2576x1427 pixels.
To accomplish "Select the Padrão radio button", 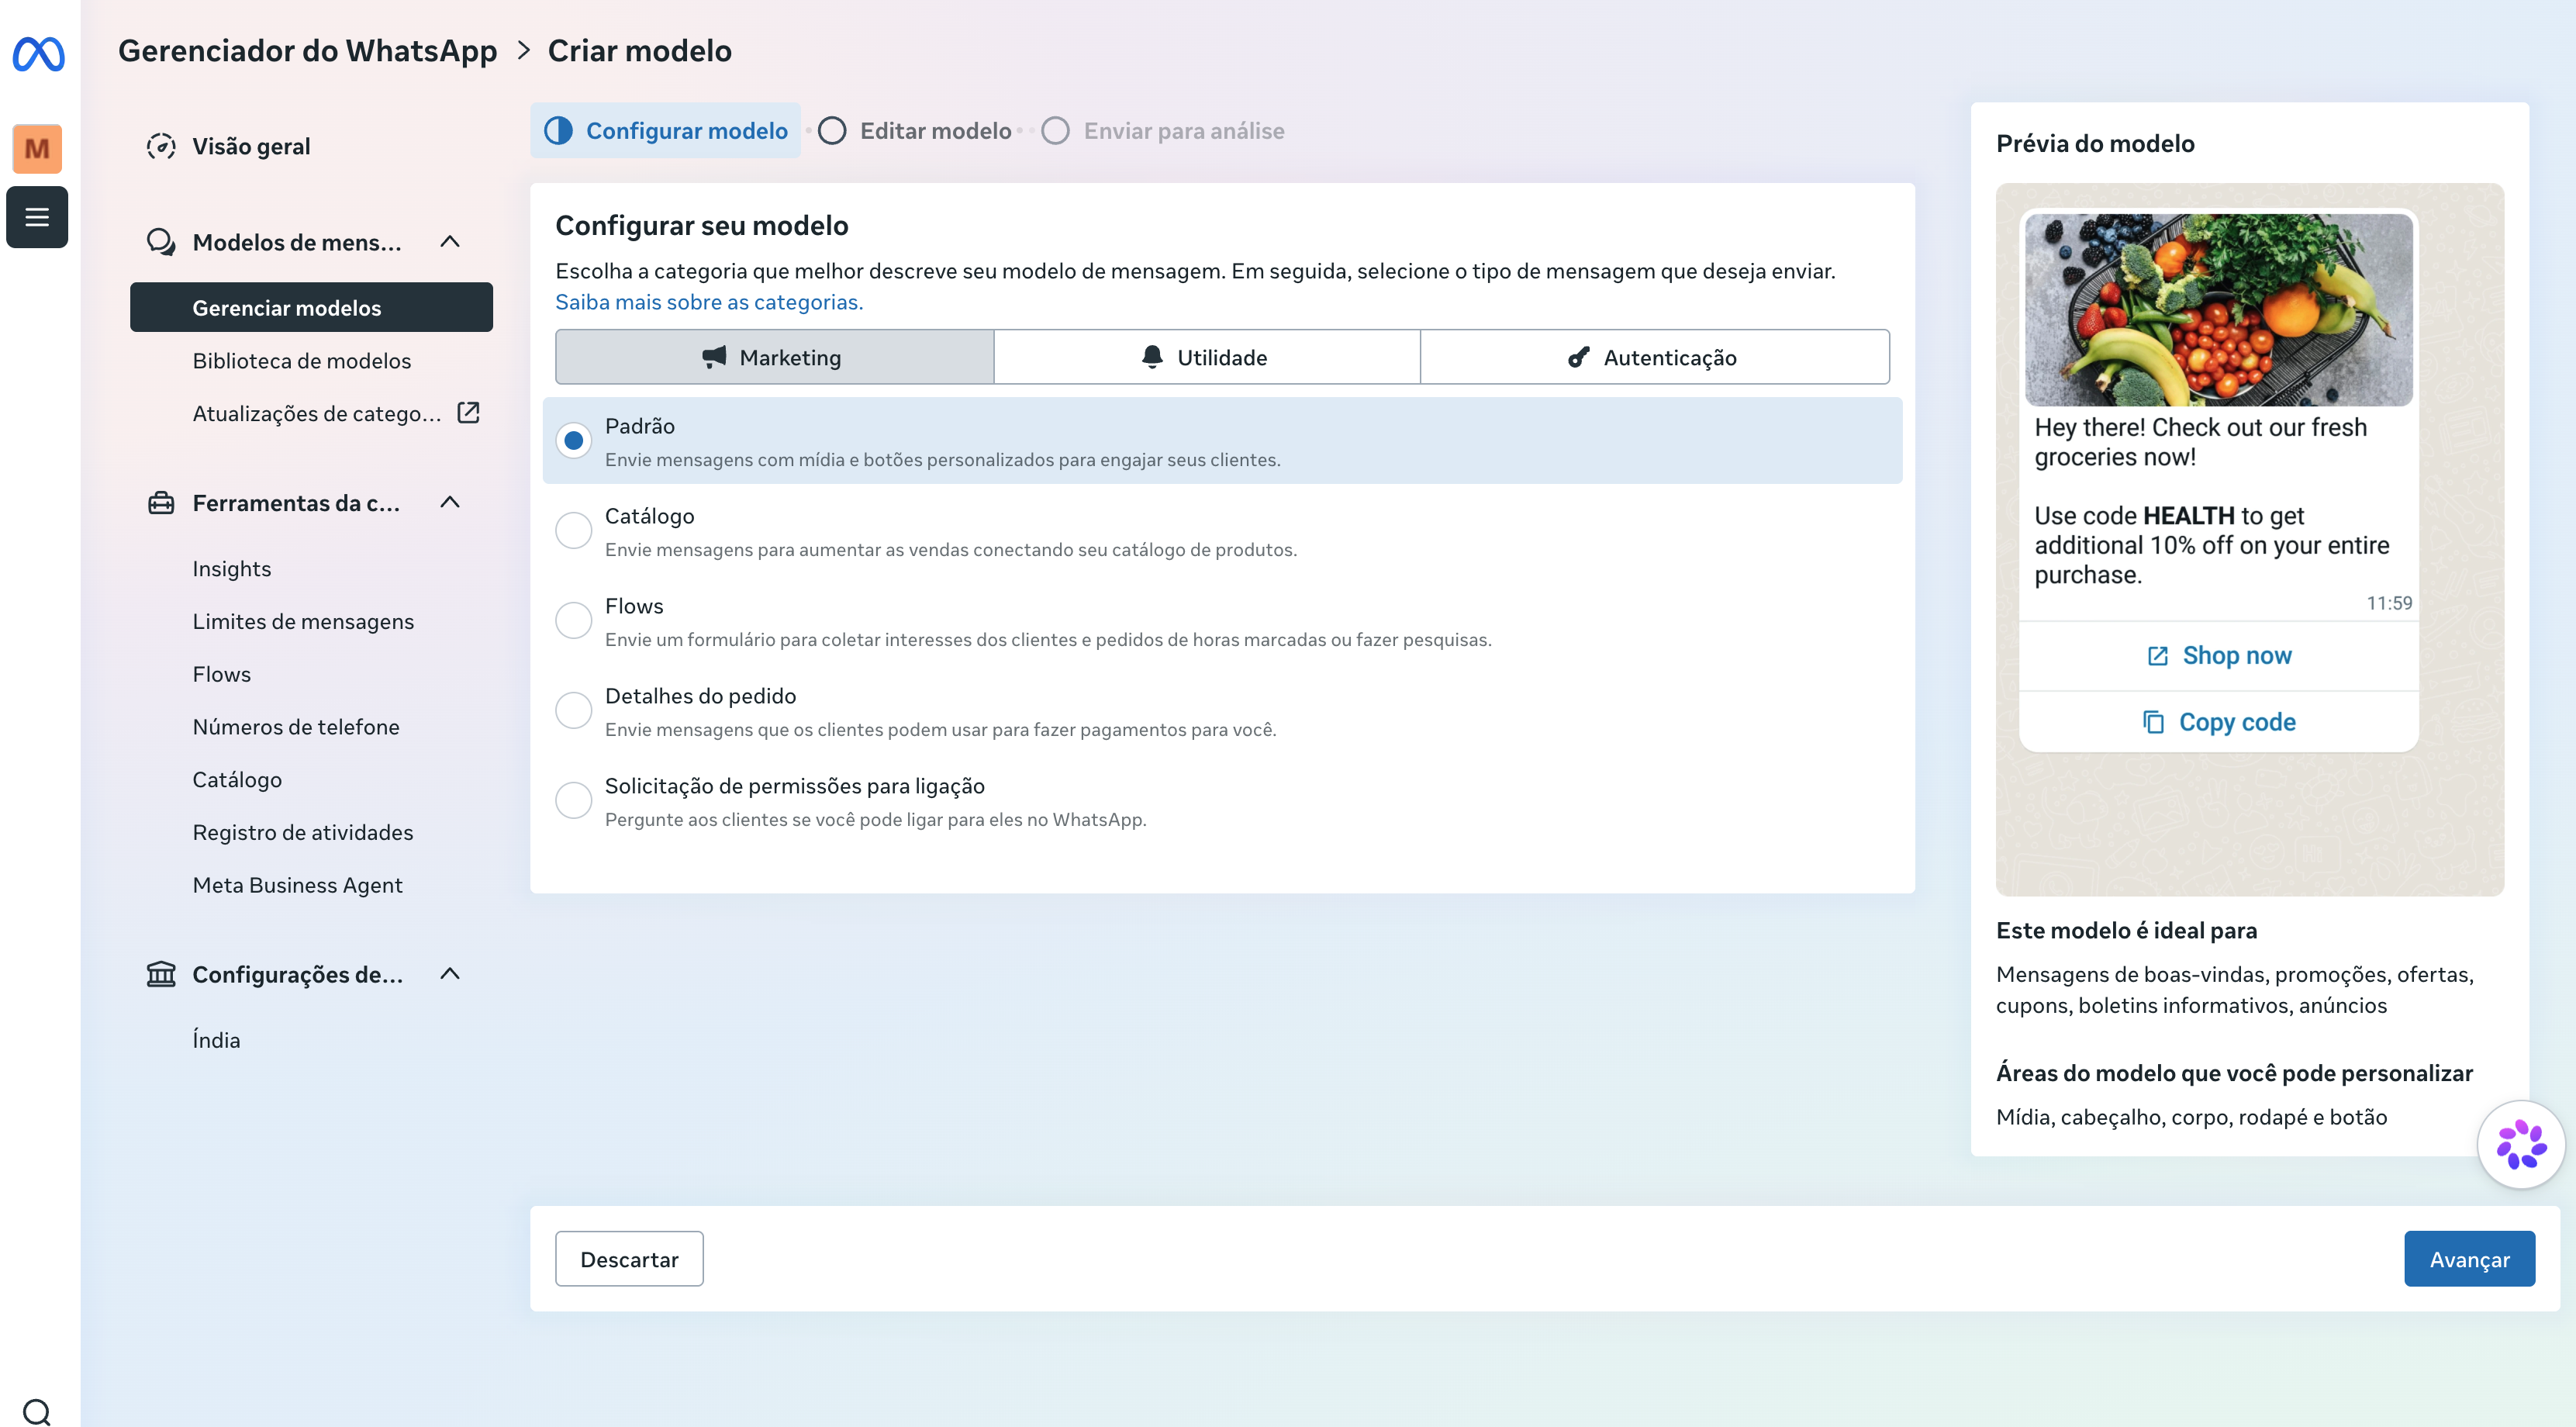I will click(574, 441).
